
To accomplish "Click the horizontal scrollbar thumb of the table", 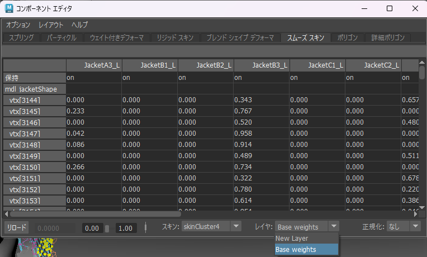I will [x=96, y=214].
